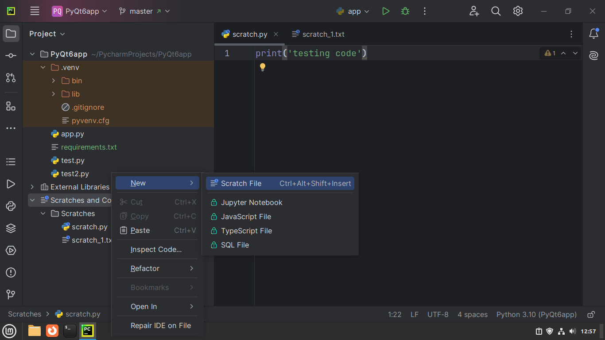The height and width of the screenshot is (340, 605).
Task: Show more tool windows ellipsis
Action: point(11,128)
